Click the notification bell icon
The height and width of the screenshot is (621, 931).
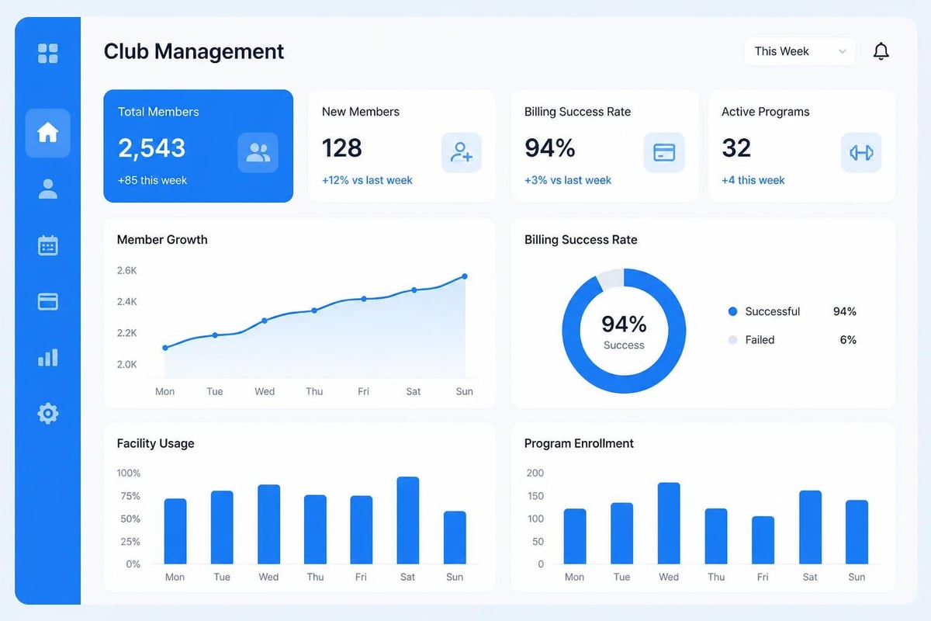point(881,51)
